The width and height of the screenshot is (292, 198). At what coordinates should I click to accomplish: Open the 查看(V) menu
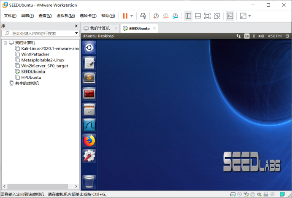point(45,16)
